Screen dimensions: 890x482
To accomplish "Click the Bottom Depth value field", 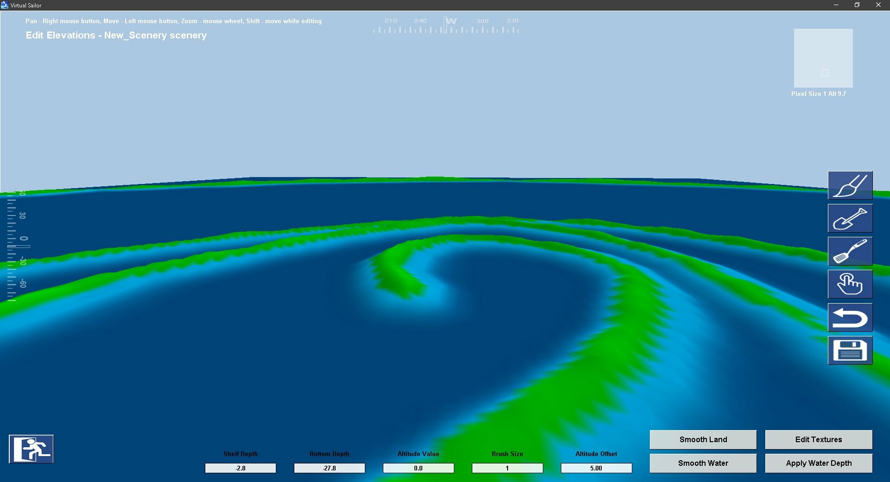I will 329,468.
